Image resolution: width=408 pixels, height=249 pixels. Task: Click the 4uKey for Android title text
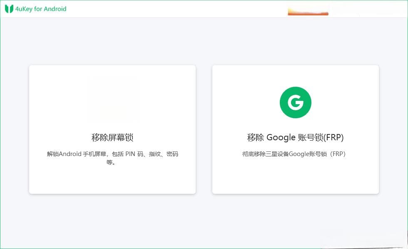pyautogui.click(x=41, y=9)
